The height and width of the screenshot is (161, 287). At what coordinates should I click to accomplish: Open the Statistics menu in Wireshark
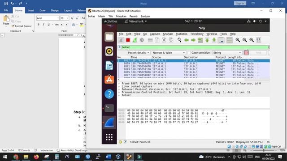(x=181, y=34)
